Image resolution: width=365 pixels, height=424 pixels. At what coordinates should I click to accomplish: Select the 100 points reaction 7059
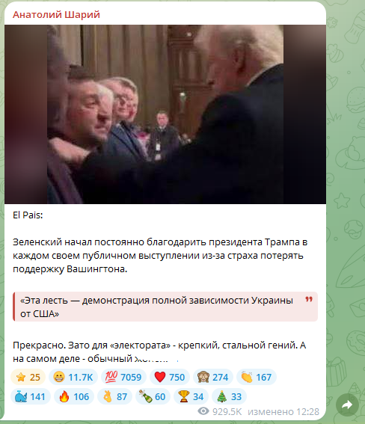123,377
